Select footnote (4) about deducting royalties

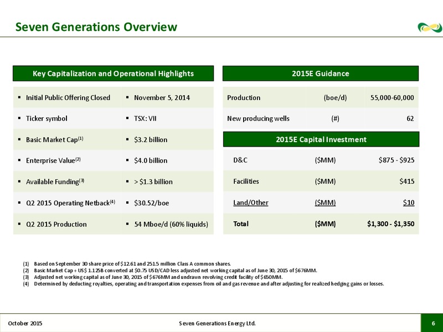pyautogui.click(x=203, y=284)
